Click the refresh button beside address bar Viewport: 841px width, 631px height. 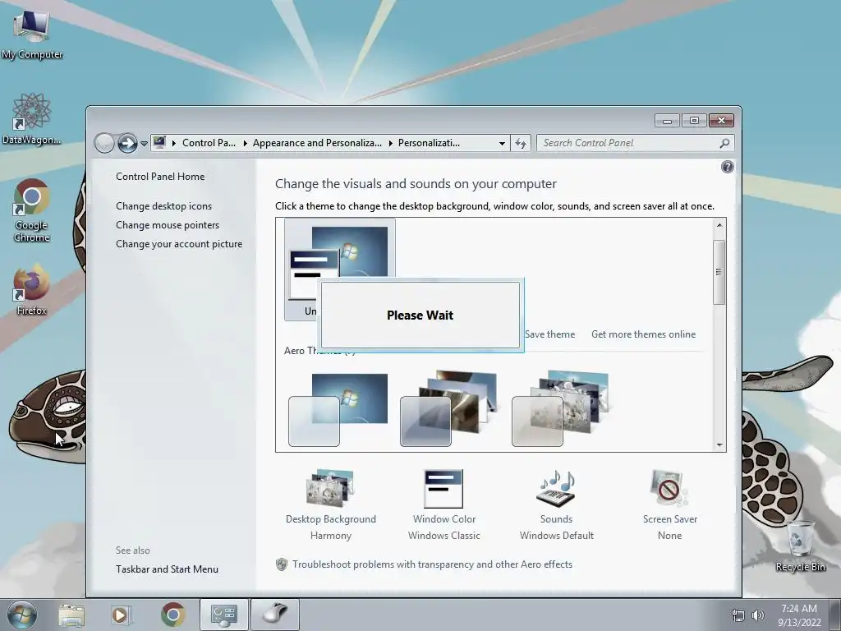coord(520,143)
